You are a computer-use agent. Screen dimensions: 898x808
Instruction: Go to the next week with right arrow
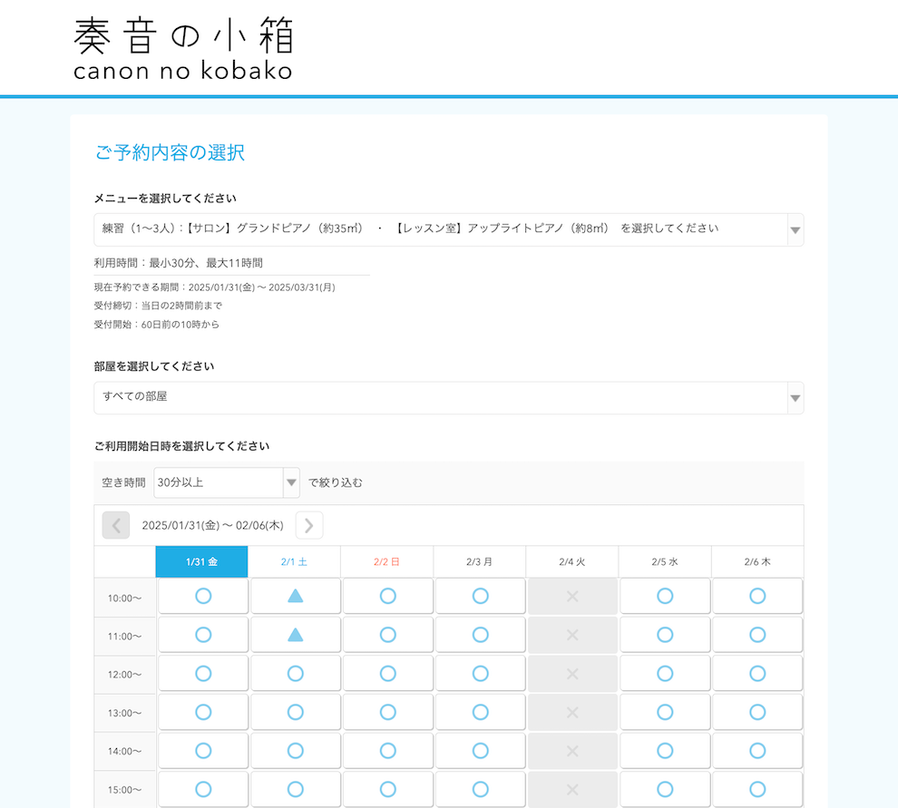tap(309, 525)
